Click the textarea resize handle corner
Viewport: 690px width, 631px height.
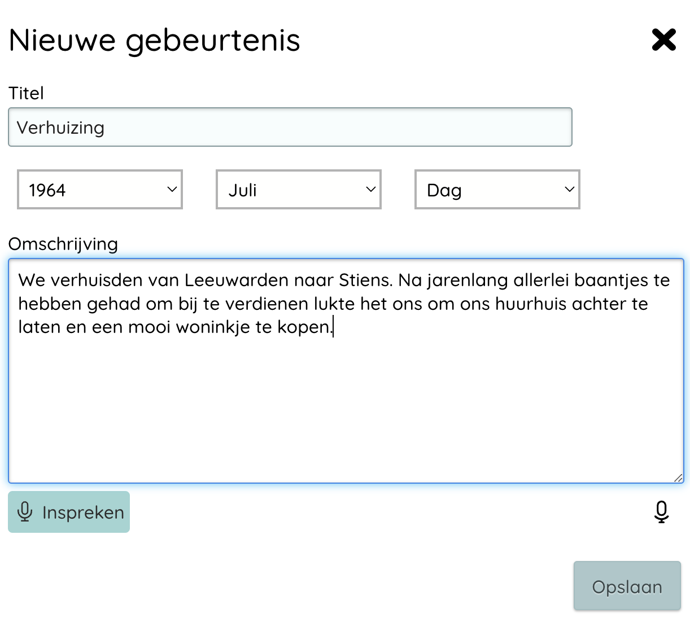tap(678, 477)
